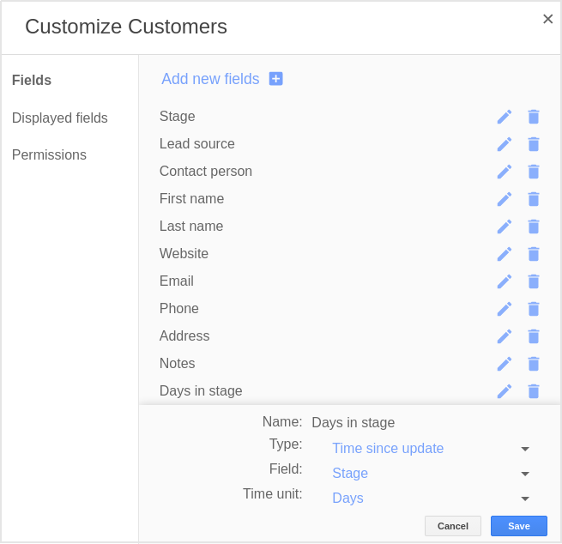Image resolution: width=562 pixels, height=544 pixels.
Task: Delete the Address field
Action: tap(534, 336)
